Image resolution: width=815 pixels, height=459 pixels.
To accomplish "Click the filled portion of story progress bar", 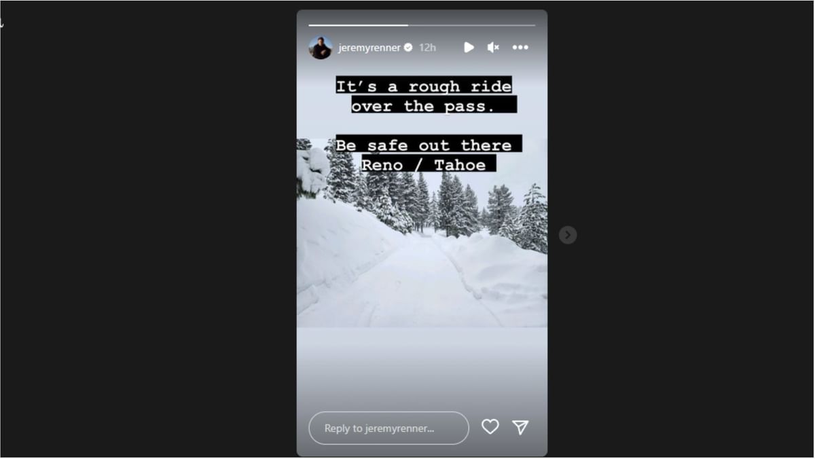I will tap(359, 25).
